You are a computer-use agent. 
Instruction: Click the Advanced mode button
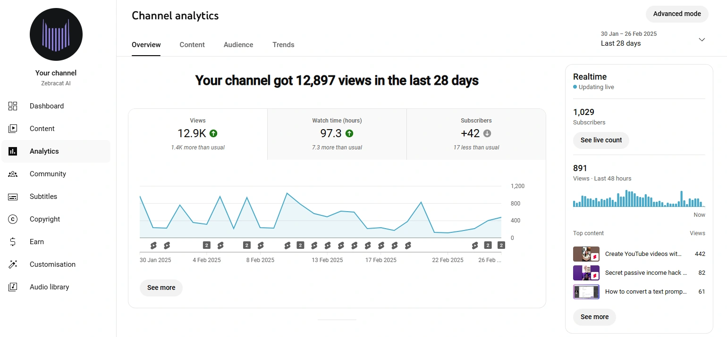coord(677,14)
